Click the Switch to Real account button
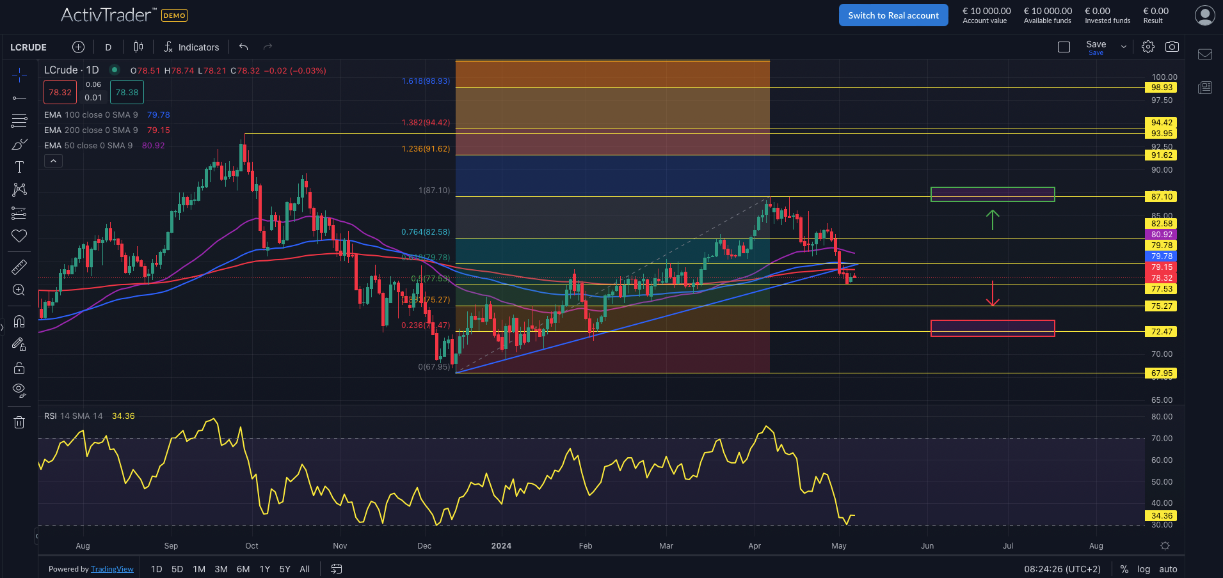The height and width of the screenshot is (578, 1223). [893, 15]
